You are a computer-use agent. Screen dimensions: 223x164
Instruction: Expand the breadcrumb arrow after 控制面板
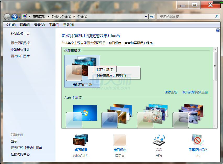48,16
